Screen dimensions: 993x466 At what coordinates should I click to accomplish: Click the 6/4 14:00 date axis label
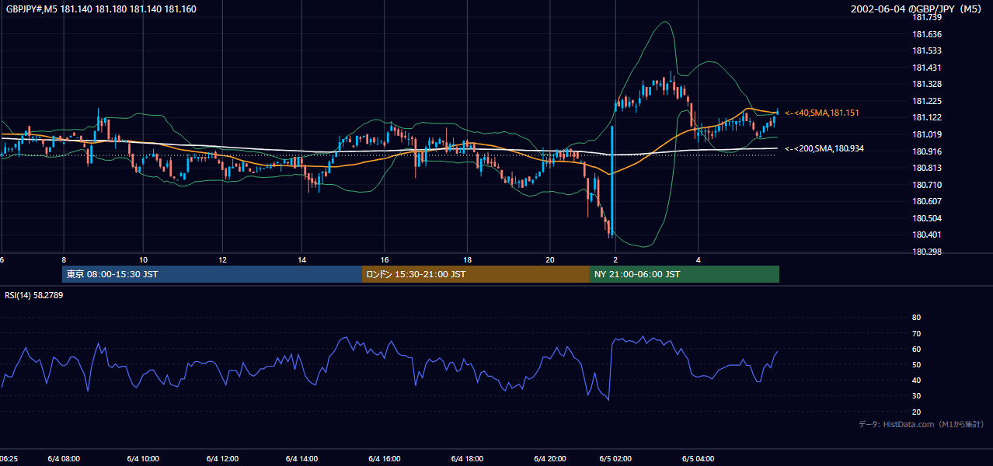click(302, 459)
